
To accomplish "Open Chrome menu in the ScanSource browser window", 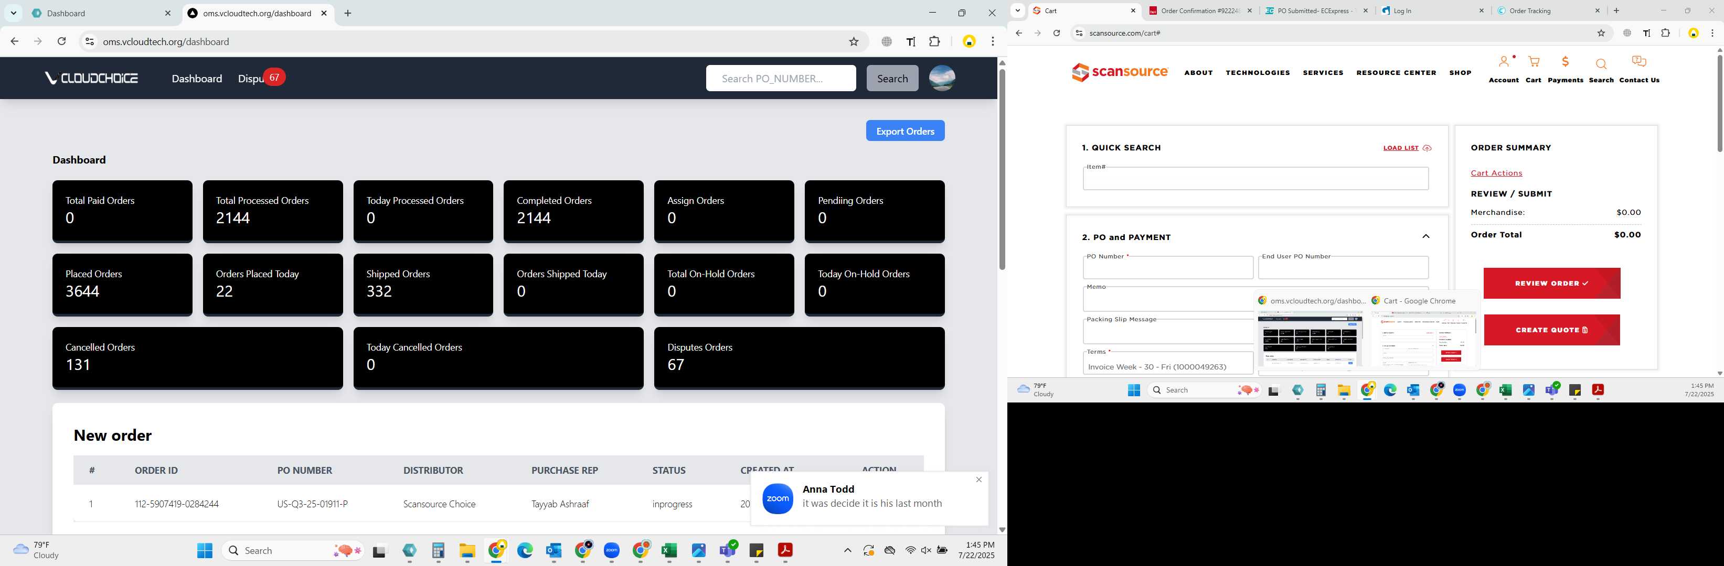I will 1712,32.
